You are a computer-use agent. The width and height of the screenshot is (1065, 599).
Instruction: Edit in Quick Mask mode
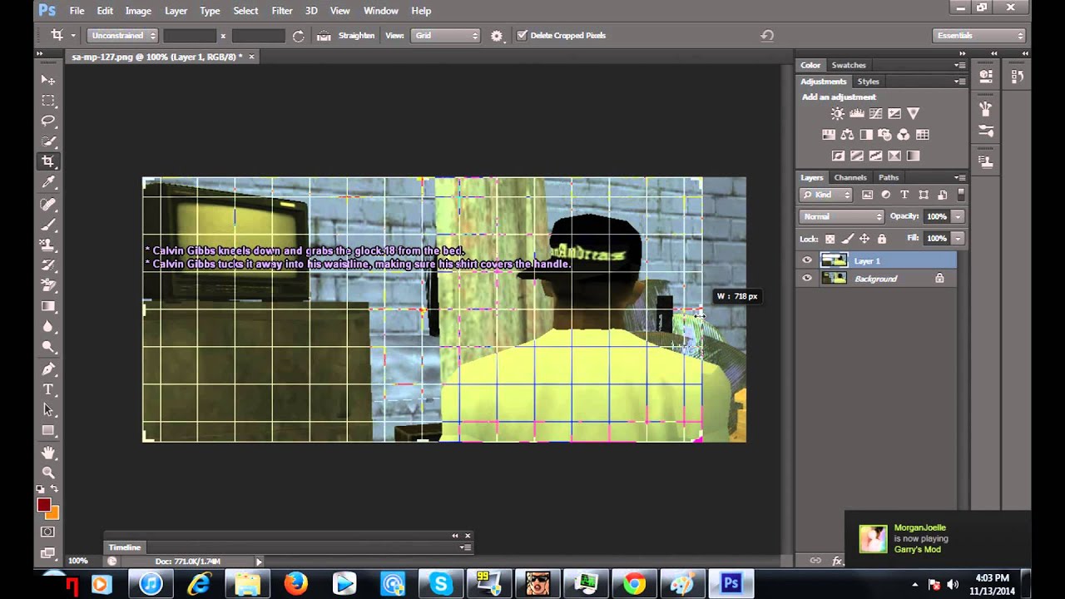click(48, 532)
